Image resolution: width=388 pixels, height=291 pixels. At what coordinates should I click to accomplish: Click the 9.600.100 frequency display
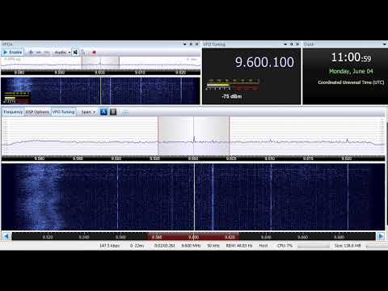264,62
